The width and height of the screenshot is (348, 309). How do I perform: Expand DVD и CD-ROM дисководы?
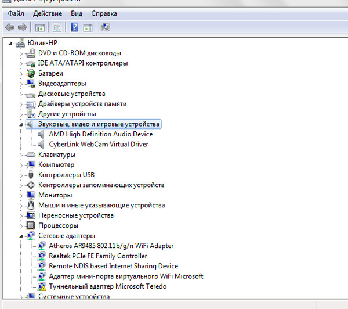21,54
